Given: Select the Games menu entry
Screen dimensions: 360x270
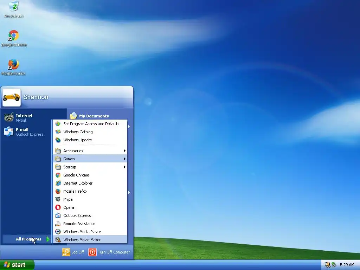Looking at the screenshot, I should pyautogui.click(x=90, y=159).
